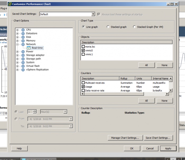
Task: Expand the System tree node
Action: point(17,62)
